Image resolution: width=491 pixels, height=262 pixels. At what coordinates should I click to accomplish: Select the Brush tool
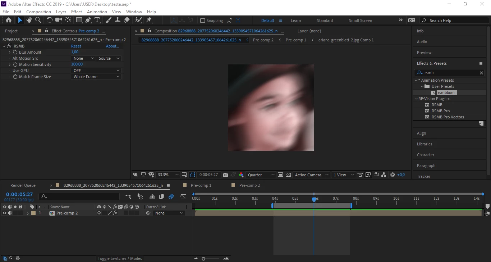tap(109, 20)
